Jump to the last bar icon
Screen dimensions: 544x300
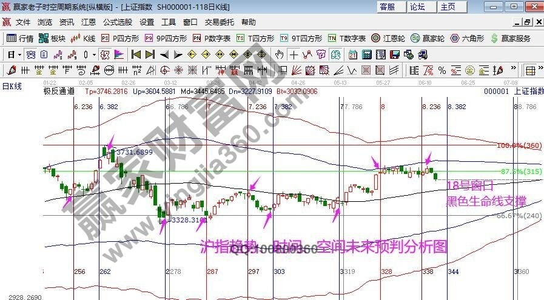(150, 55)
